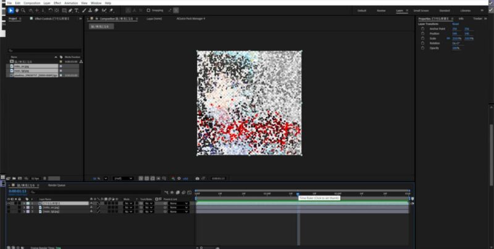The width and height of the screenshot is (494, 249).
Task: Open the AEJuice Pack Manager 4 tab
Action: [191, 18]
